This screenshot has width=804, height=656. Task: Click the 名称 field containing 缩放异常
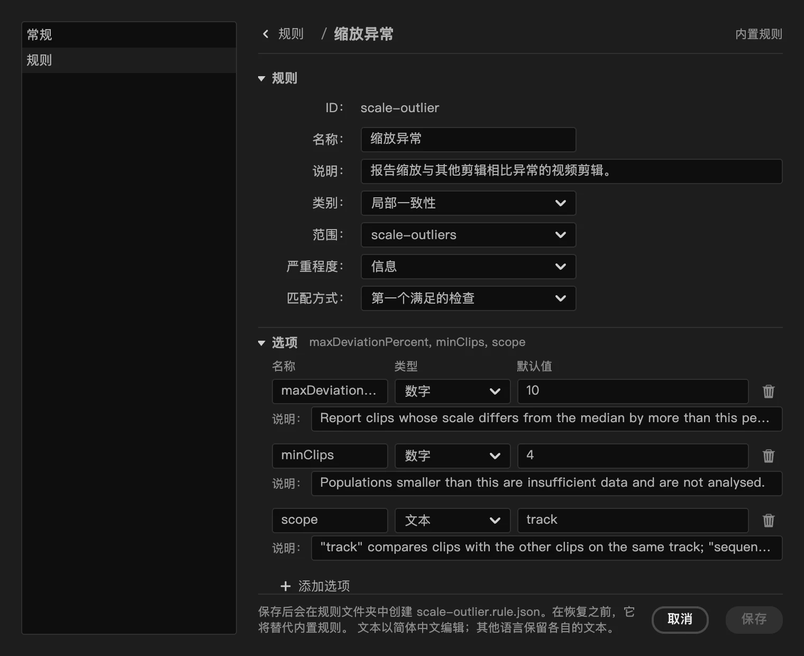[x=468, y=140]
